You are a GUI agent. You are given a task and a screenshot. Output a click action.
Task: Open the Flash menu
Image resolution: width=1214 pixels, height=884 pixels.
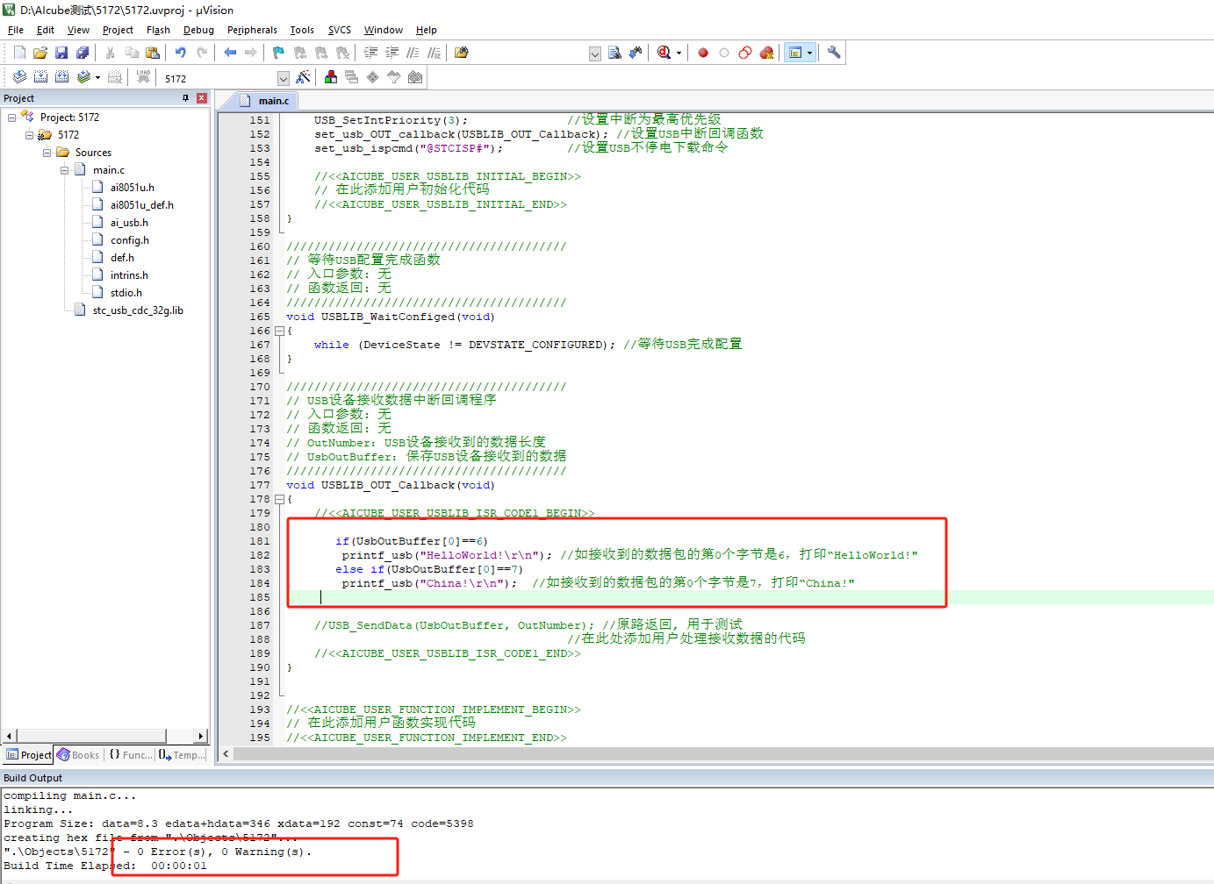click(158, 30)
